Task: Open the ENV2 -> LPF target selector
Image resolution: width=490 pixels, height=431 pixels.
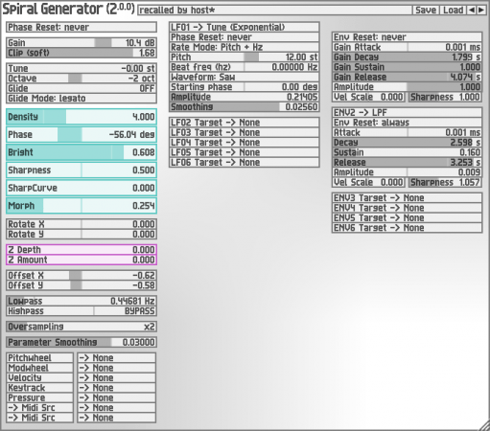Action: pos(408,112)
